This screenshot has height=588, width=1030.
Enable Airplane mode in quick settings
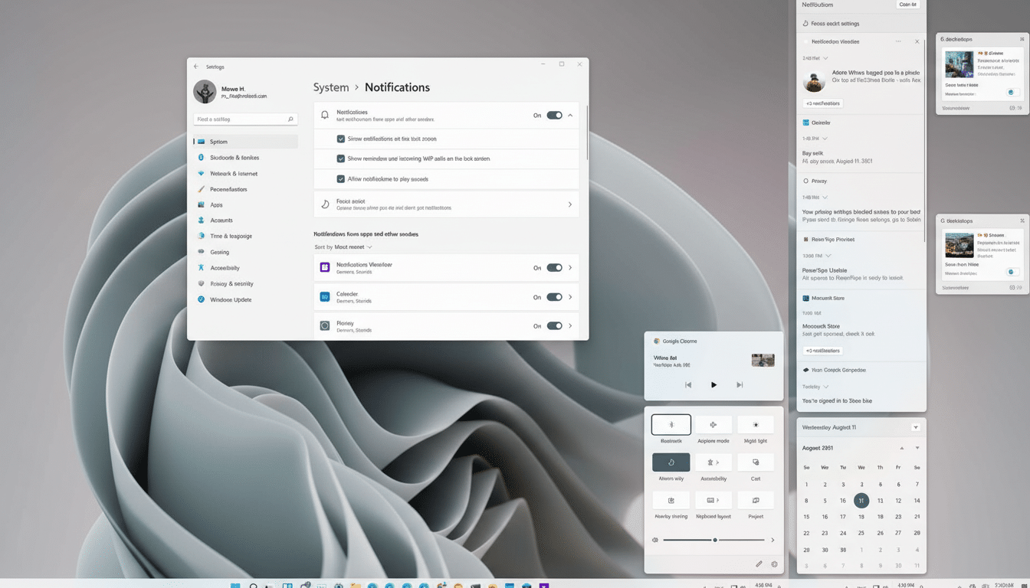[713, 424]
